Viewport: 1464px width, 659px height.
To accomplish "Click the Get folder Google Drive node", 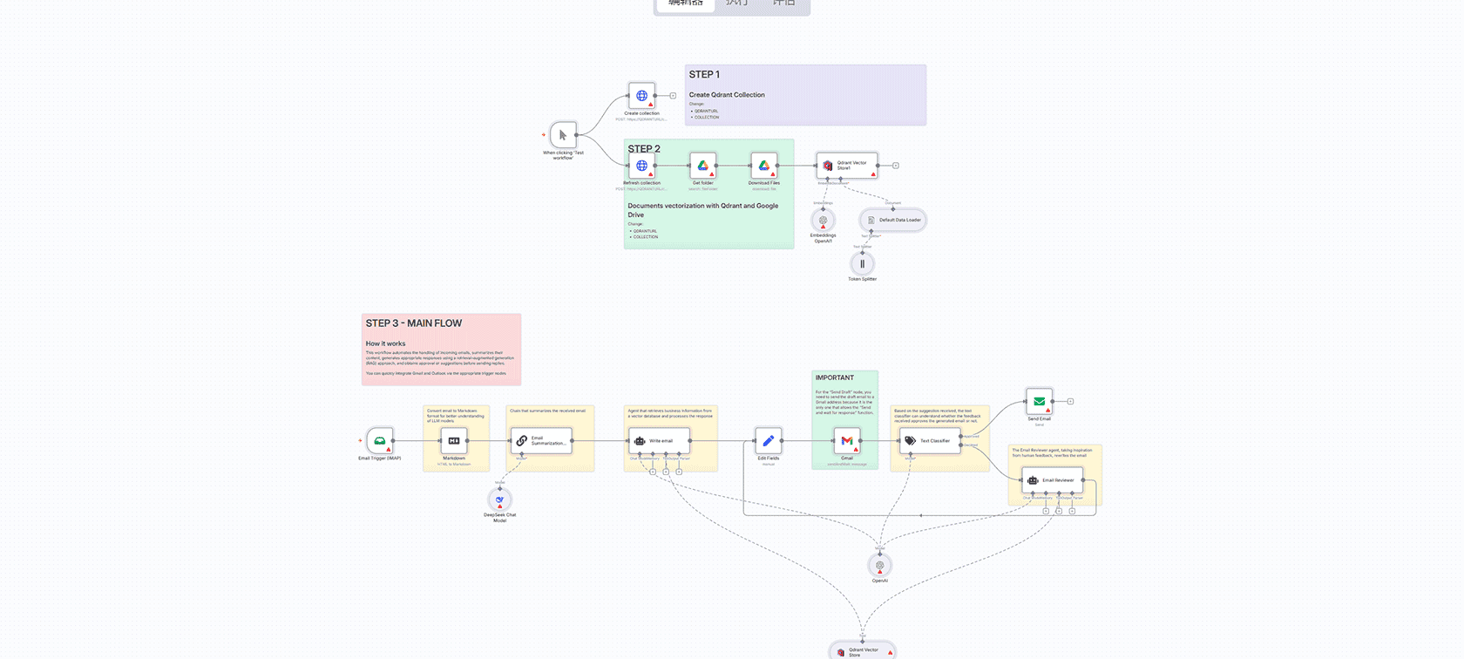I will click(x=702, y=166).
